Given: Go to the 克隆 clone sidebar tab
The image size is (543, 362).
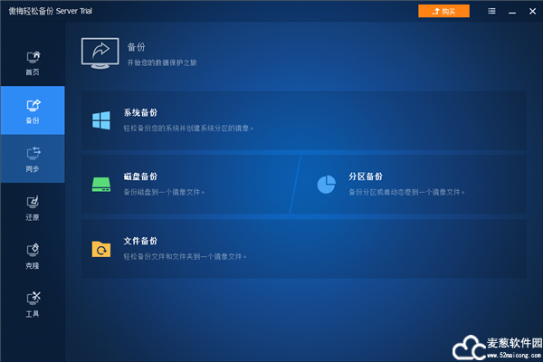Looking at the screenshot, I should [33, 255].
